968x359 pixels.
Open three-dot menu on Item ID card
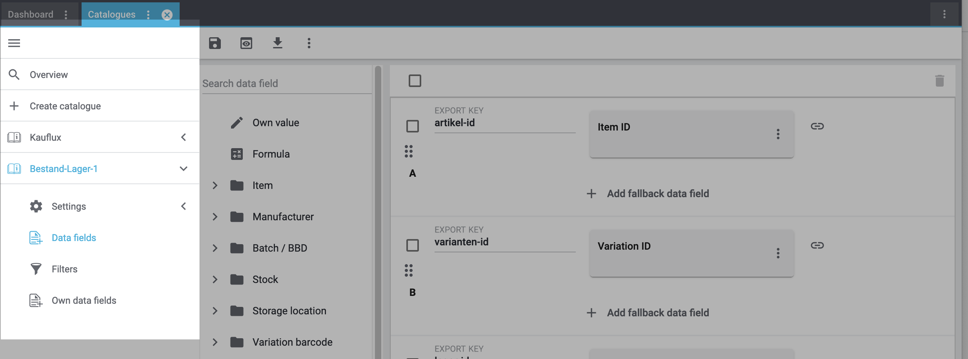tap(778, 134)
